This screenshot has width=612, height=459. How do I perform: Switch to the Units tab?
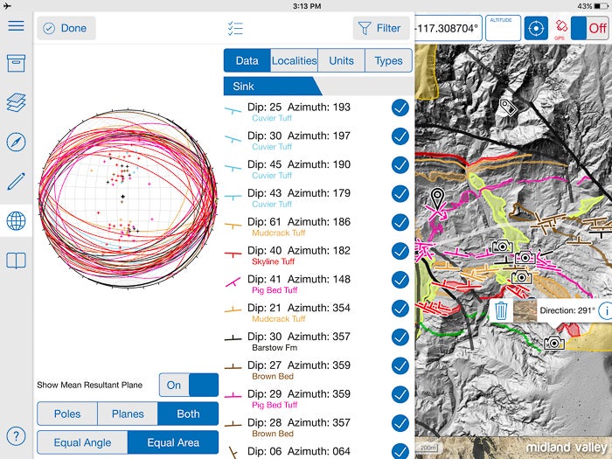click(341, 60)
